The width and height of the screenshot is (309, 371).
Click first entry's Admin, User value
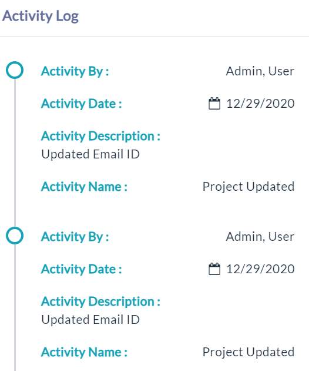click(260, 71)
